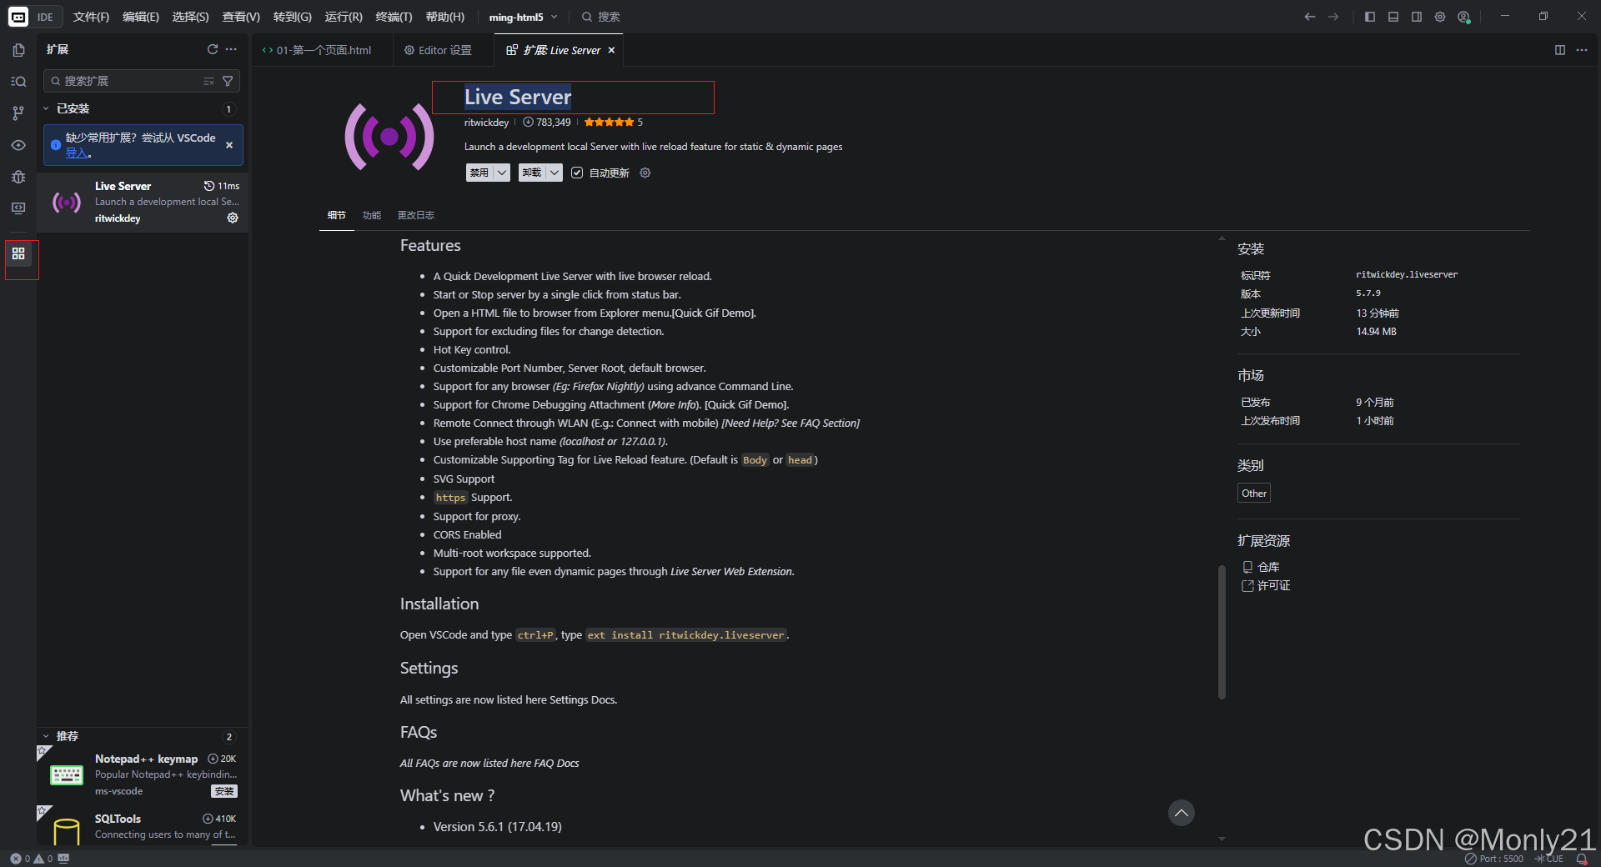The image size is (1601, 867).
Task: Dismiss the VSCode import notice
Action: tap(229, 145)
